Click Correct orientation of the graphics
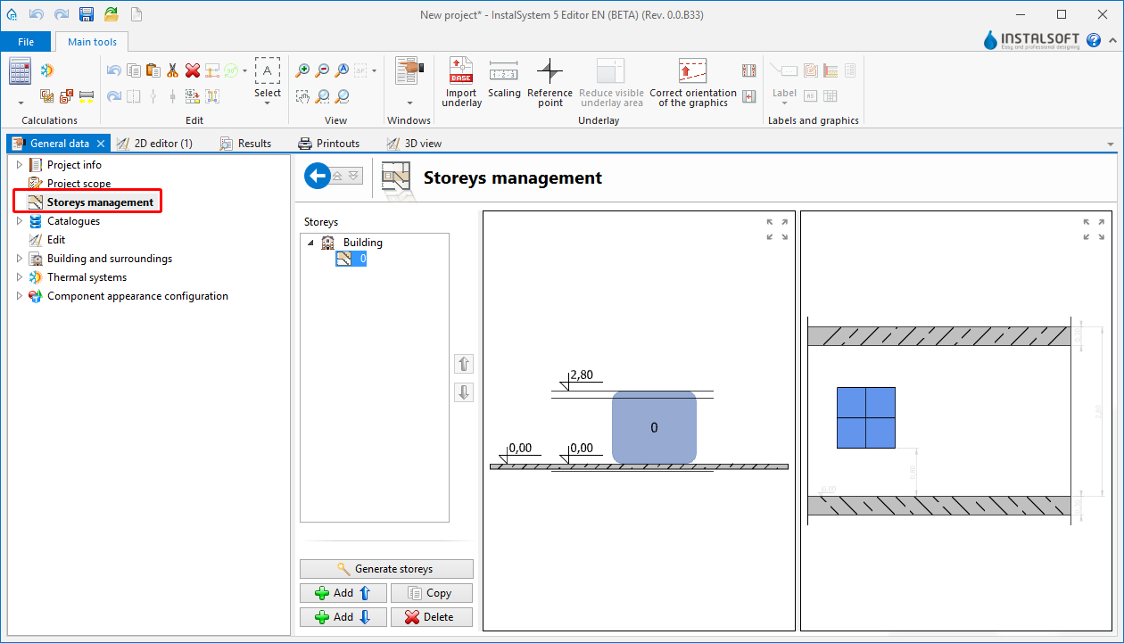This screenshot has width=1124, height=643. tap(692, 82)
